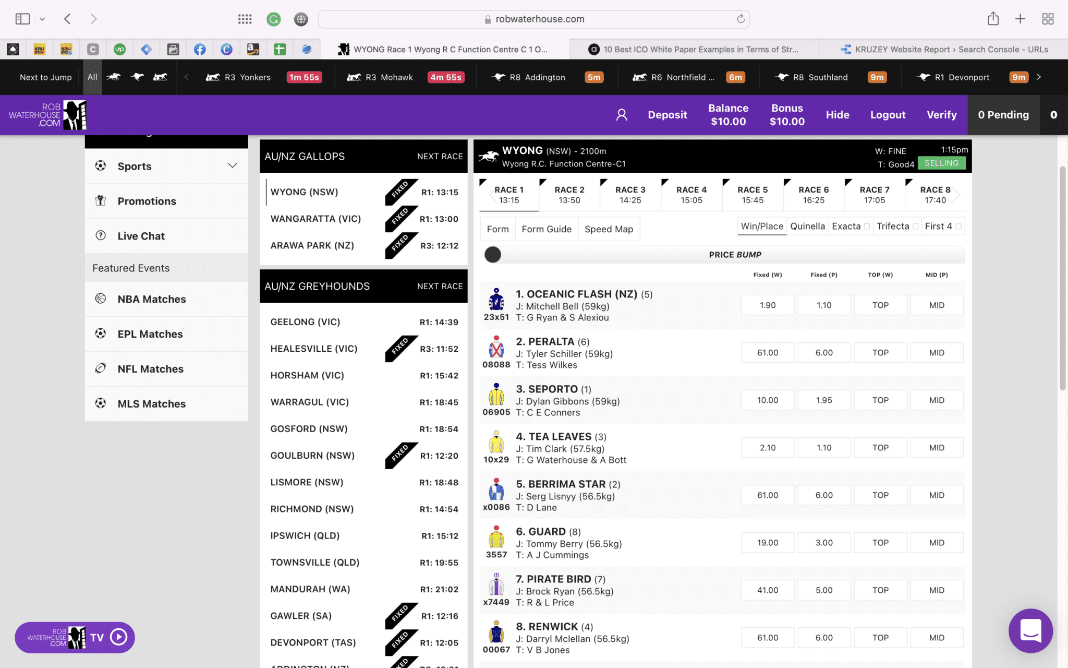This screenshot has width=1068, height=668.
Task: Switch to Race 8 17:40 tab
Action: [935, 195]
